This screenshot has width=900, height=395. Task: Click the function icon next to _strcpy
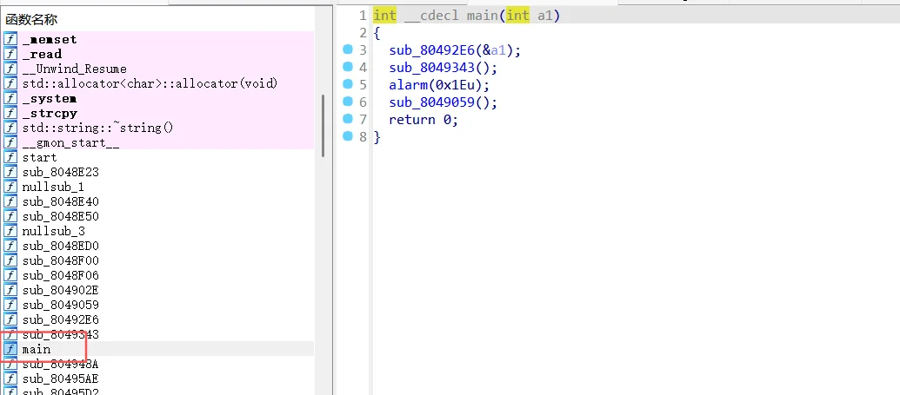[10, 113]
